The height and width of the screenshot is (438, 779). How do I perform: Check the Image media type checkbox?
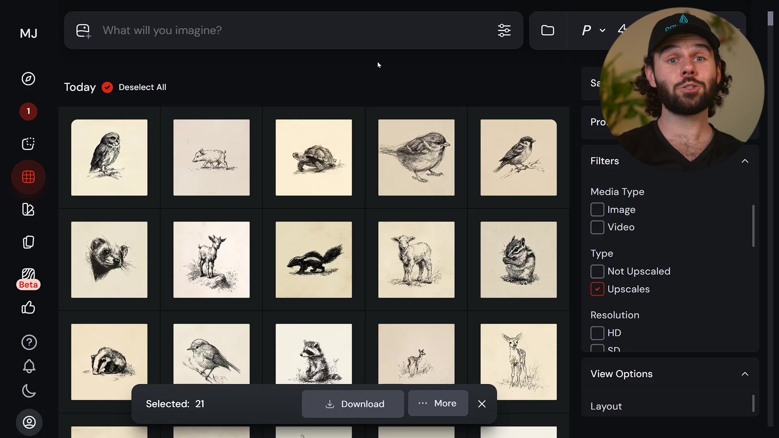597,210
